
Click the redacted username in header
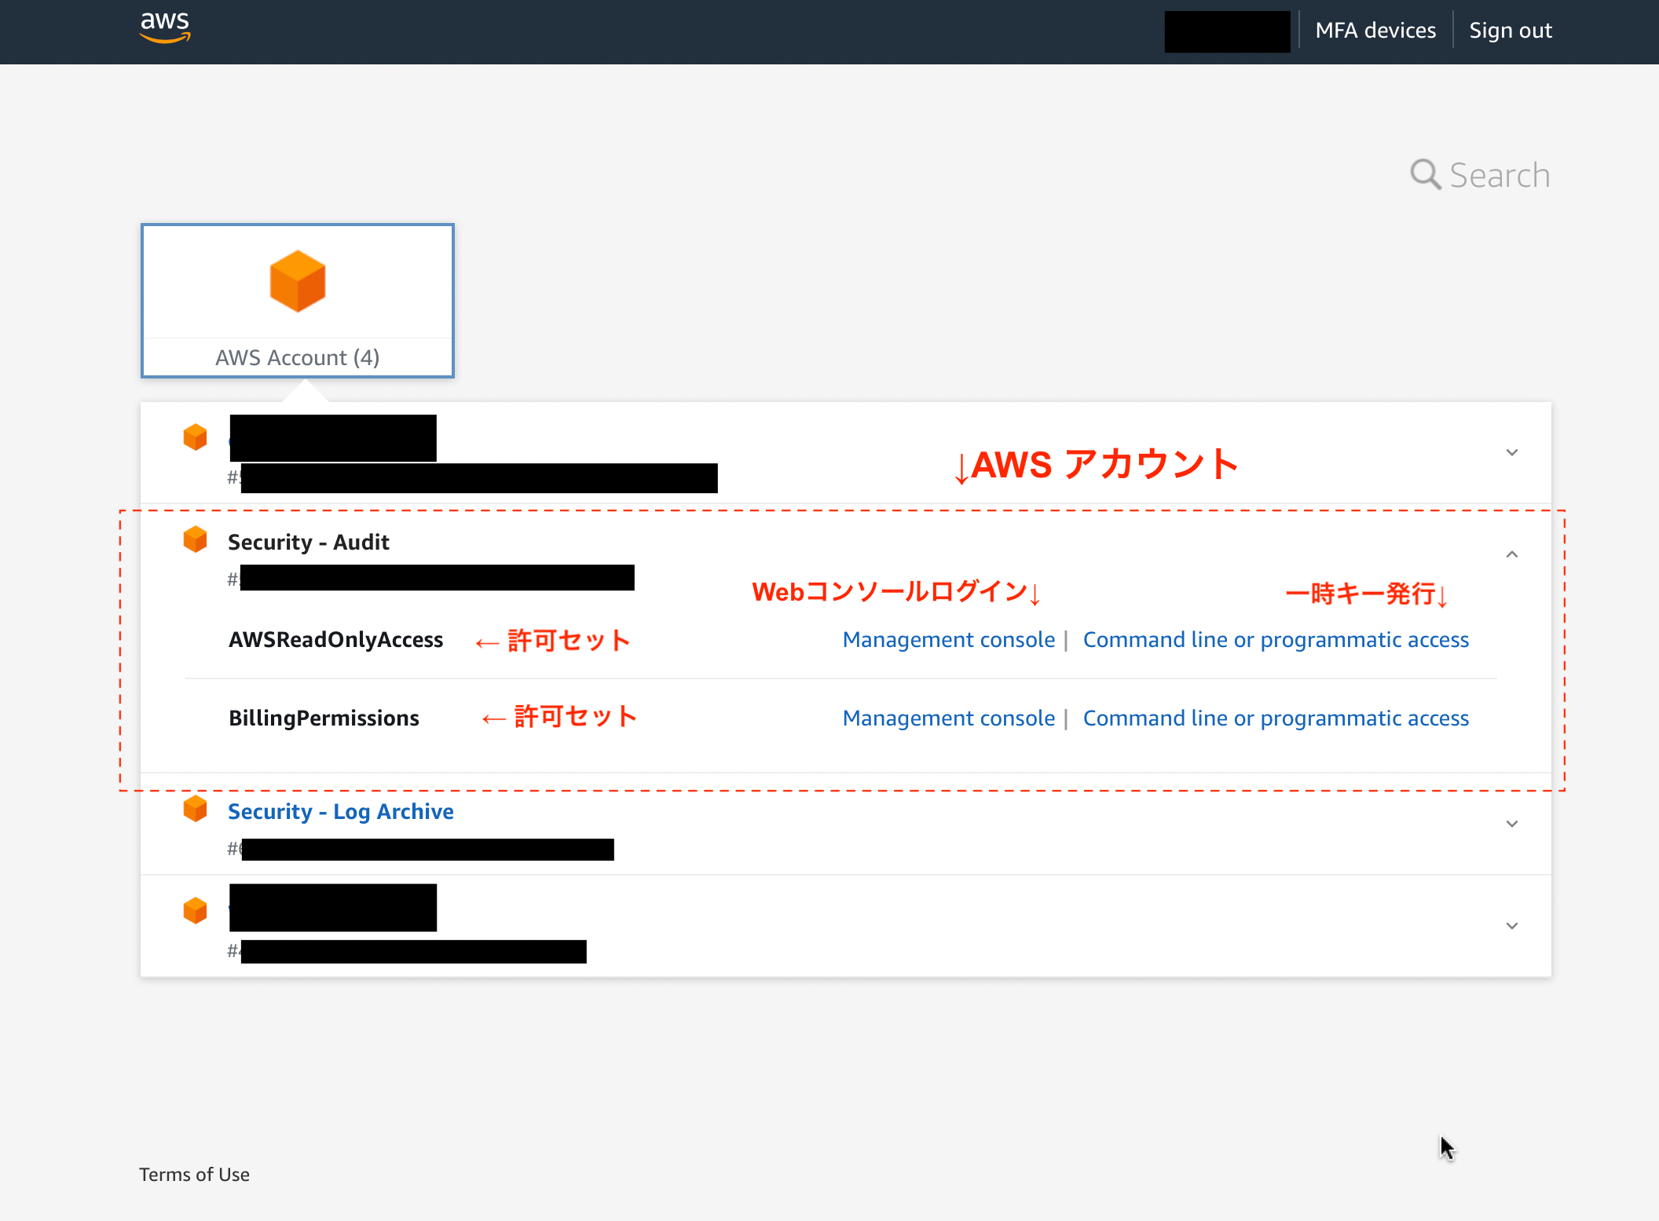point(1227,31)
